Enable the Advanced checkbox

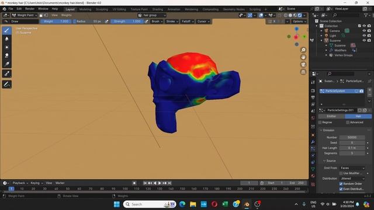tap(348, 123)
